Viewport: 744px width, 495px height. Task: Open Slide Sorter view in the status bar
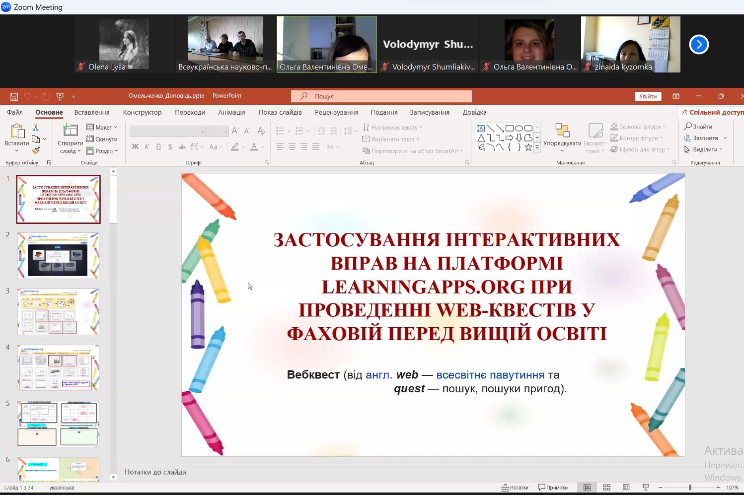click(x=606, y=488)
